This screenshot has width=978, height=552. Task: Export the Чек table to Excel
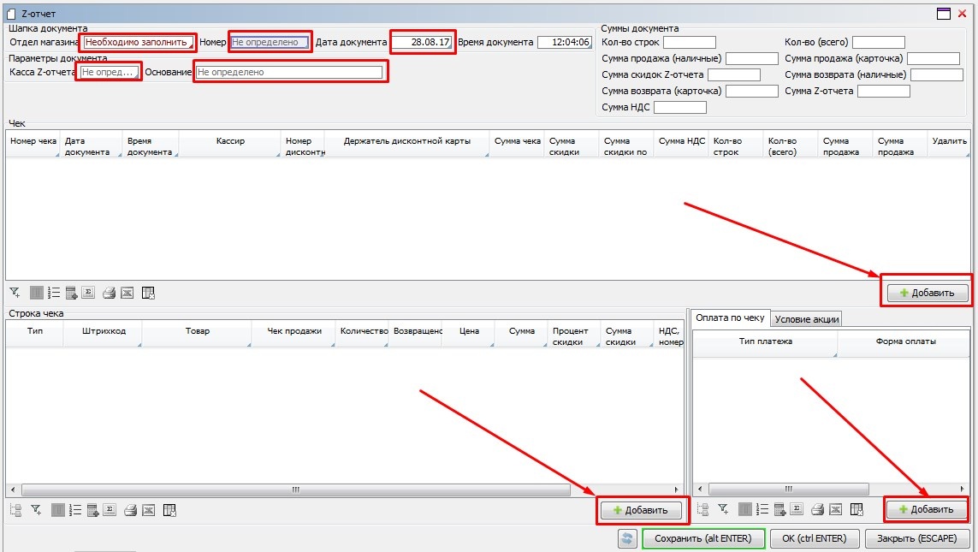coord(127,293)
